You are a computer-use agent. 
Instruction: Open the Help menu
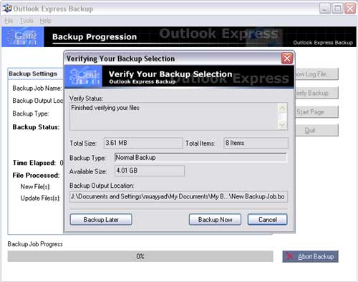click(45, 21)
